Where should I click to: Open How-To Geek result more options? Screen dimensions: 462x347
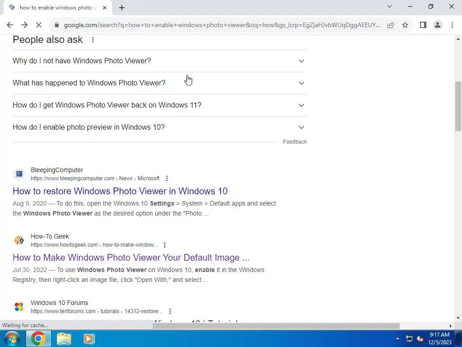[x=165, y=245]
